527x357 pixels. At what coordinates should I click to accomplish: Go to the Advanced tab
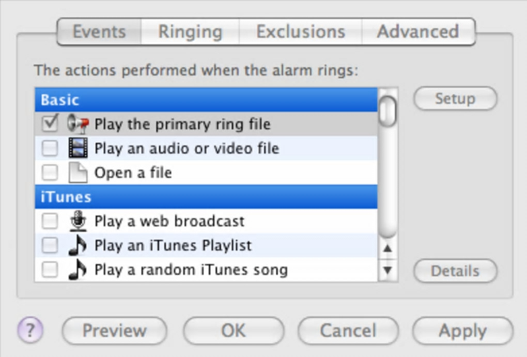[x=417, y=32]
